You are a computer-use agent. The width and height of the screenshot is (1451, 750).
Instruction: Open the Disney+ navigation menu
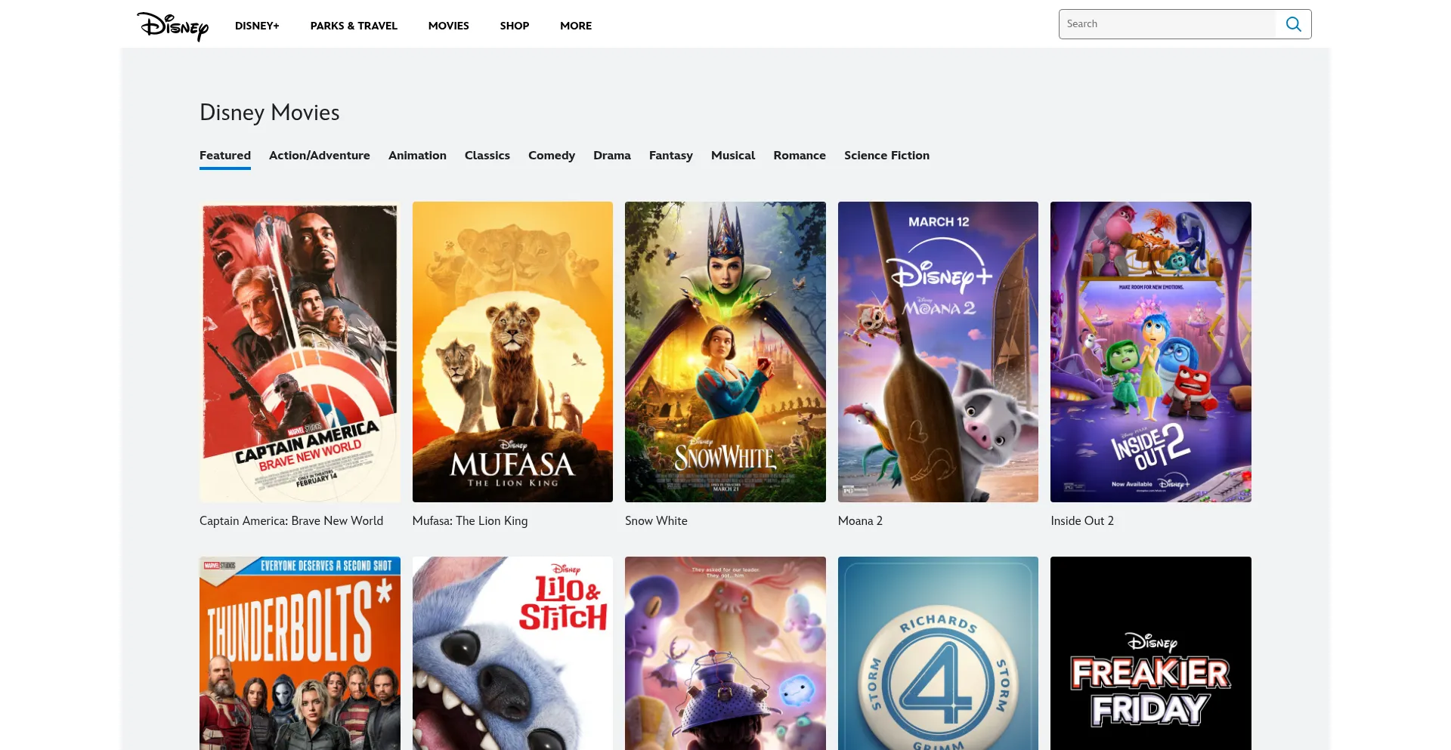tap(257, 26)
